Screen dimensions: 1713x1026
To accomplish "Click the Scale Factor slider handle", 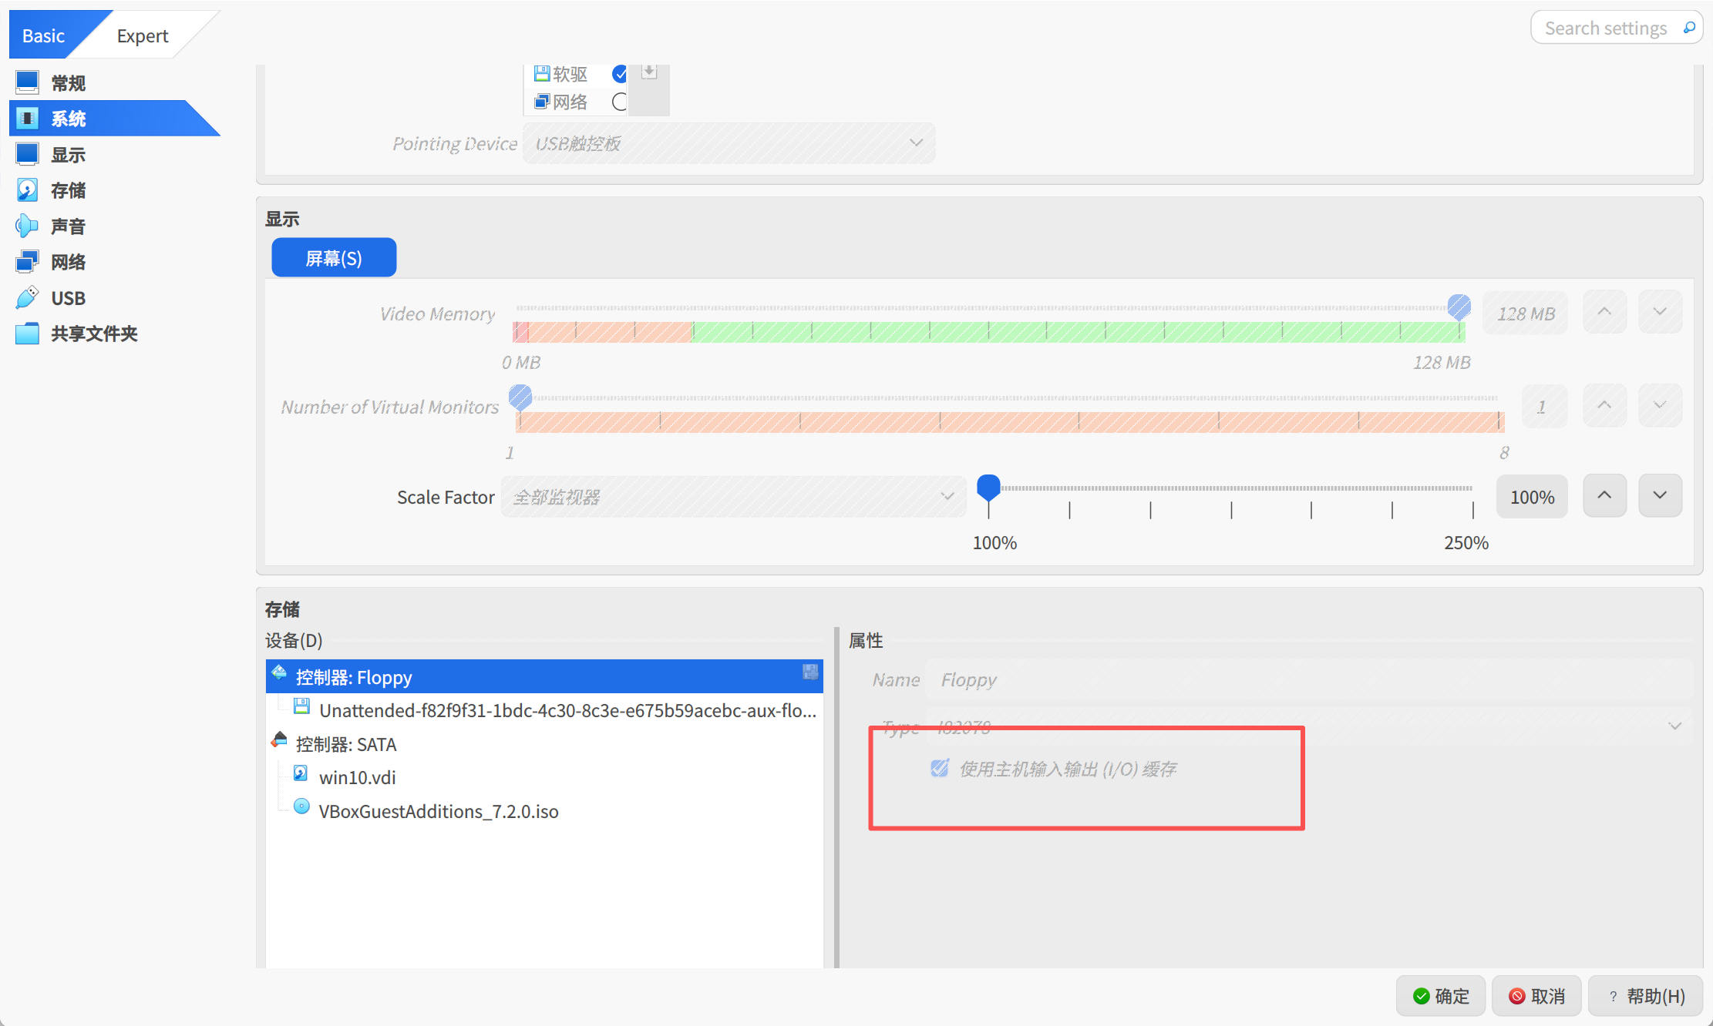I will tap(988, 487).
